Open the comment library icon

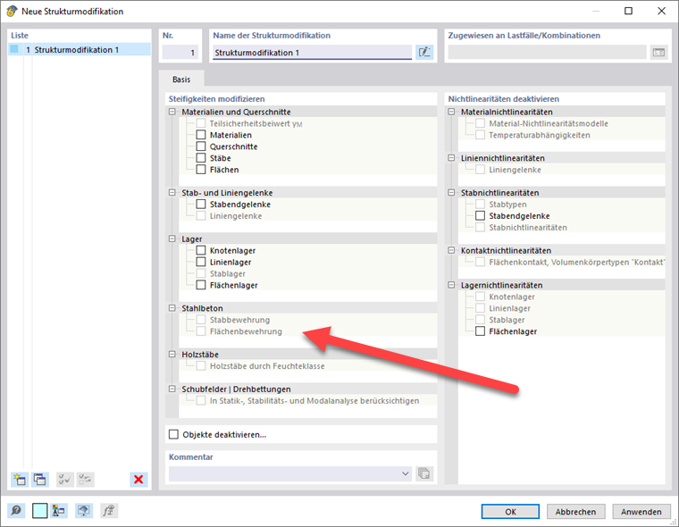click(424, 473)
